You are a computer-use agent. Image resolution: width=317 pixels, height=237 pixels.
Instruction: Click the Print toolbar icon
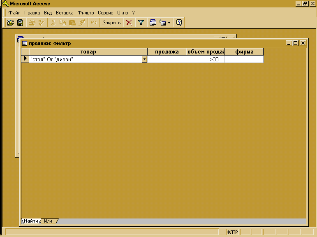click(x=32, y=23)
